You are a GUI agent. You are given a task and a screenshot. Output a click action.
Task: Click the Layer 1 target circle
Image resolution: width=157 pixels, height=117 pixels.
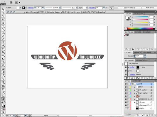(151, 84)
